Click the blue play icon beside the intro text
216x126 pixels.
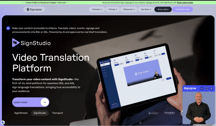click(8, 28)
